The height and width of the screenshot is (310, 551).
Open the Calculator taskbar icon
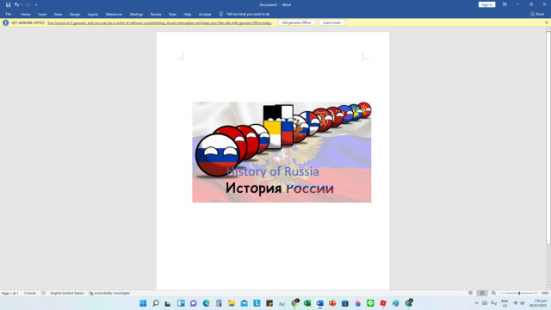click(x=219, y=303)
